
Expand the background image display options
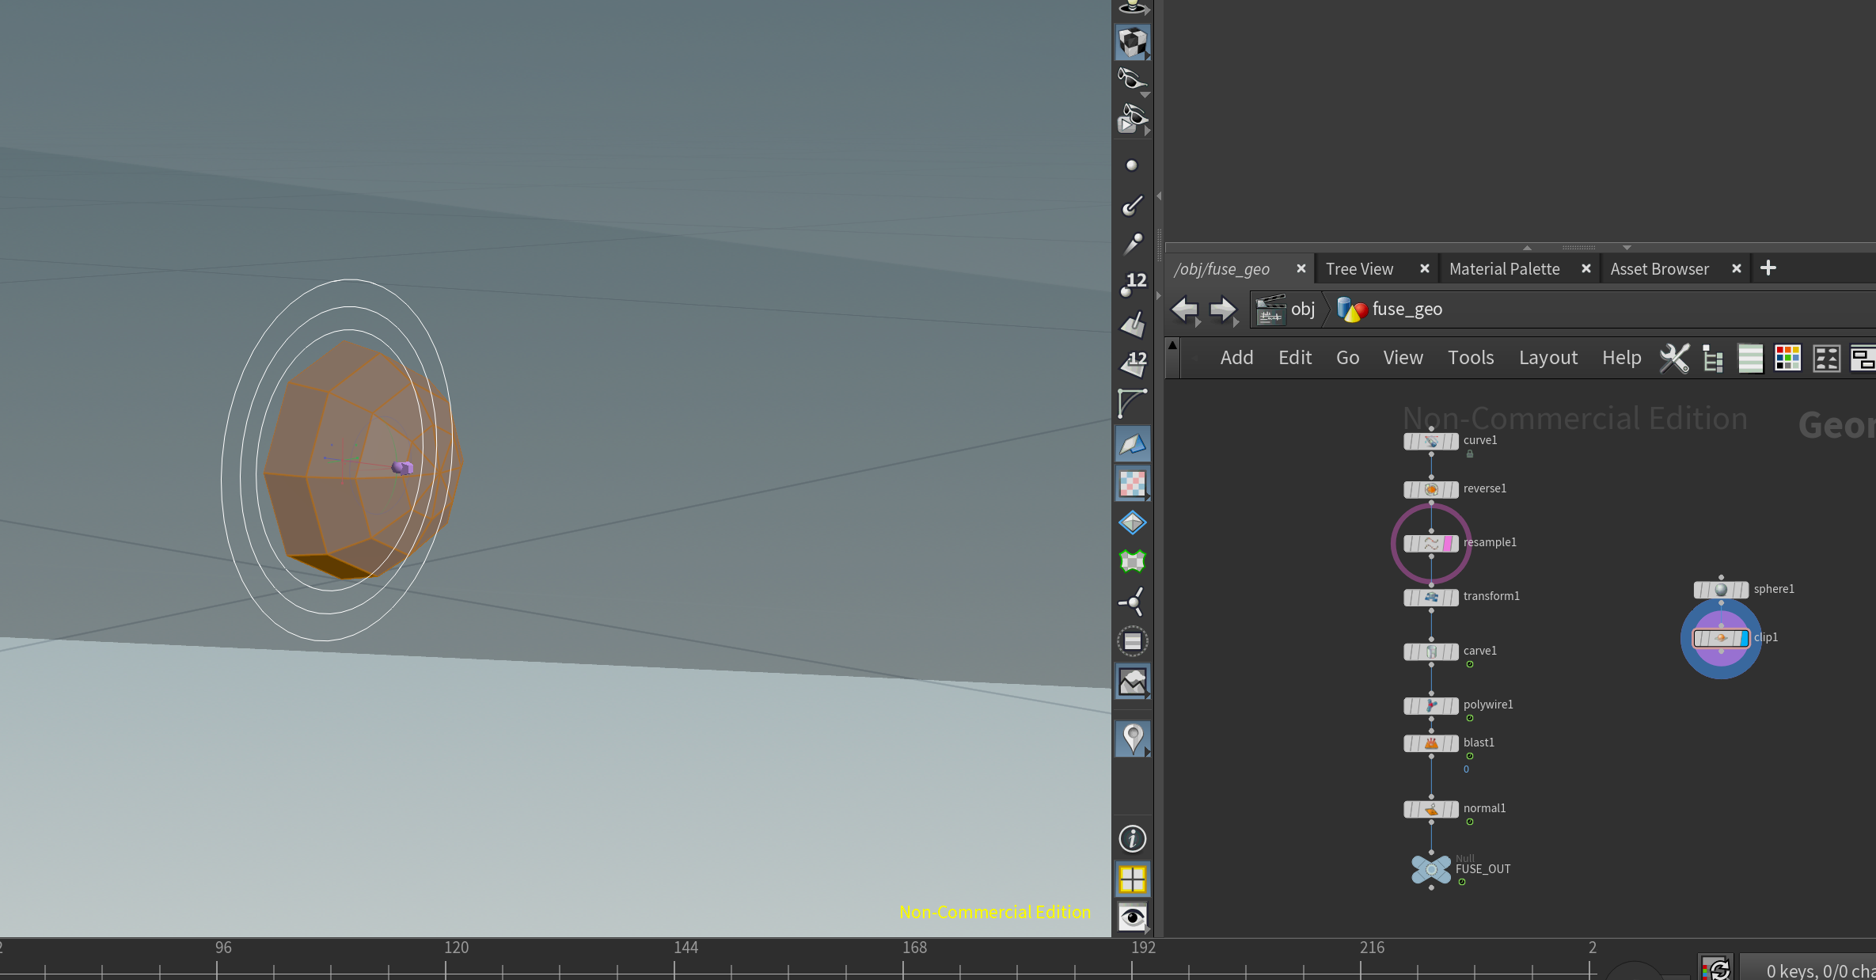click(1148, 696)
